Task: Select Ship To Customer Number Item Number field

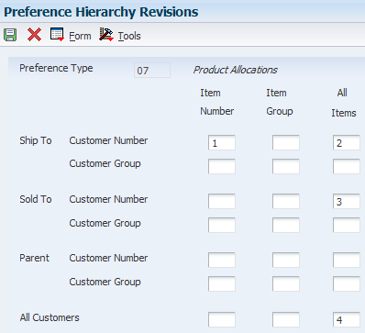Action: click(222, 142)
